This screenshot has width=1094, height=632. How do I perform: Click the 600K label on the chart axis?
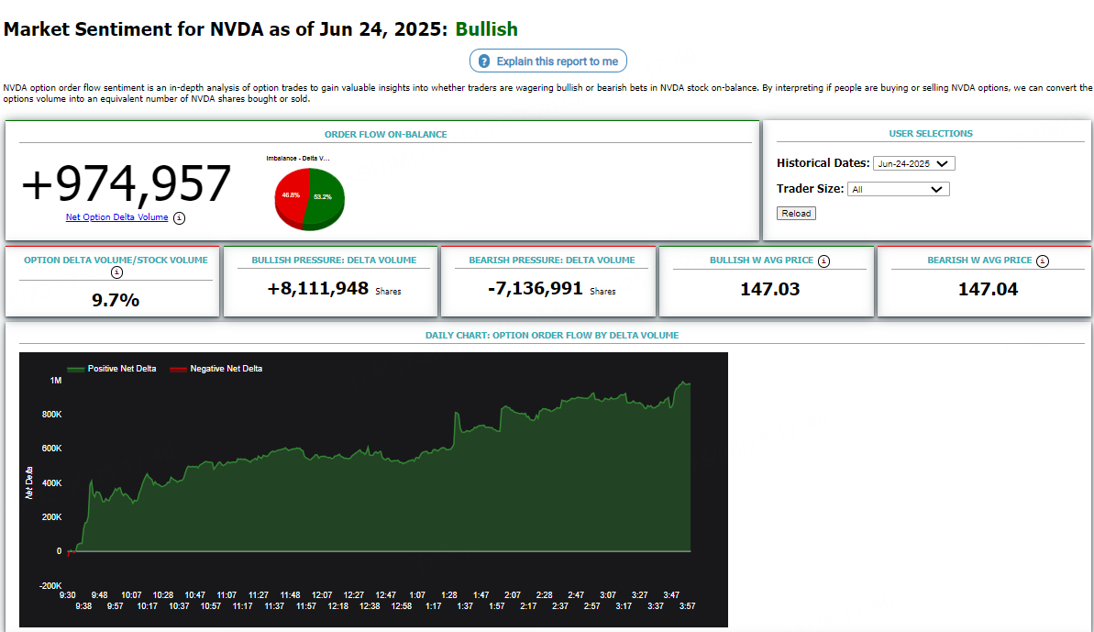coord(51,449)
